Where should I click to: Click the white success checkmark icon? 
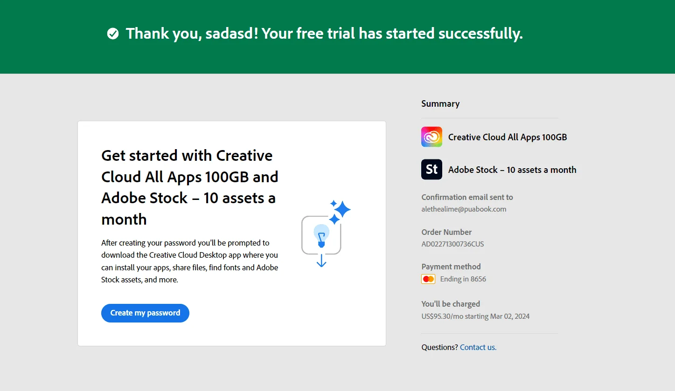tap(113, 34)
